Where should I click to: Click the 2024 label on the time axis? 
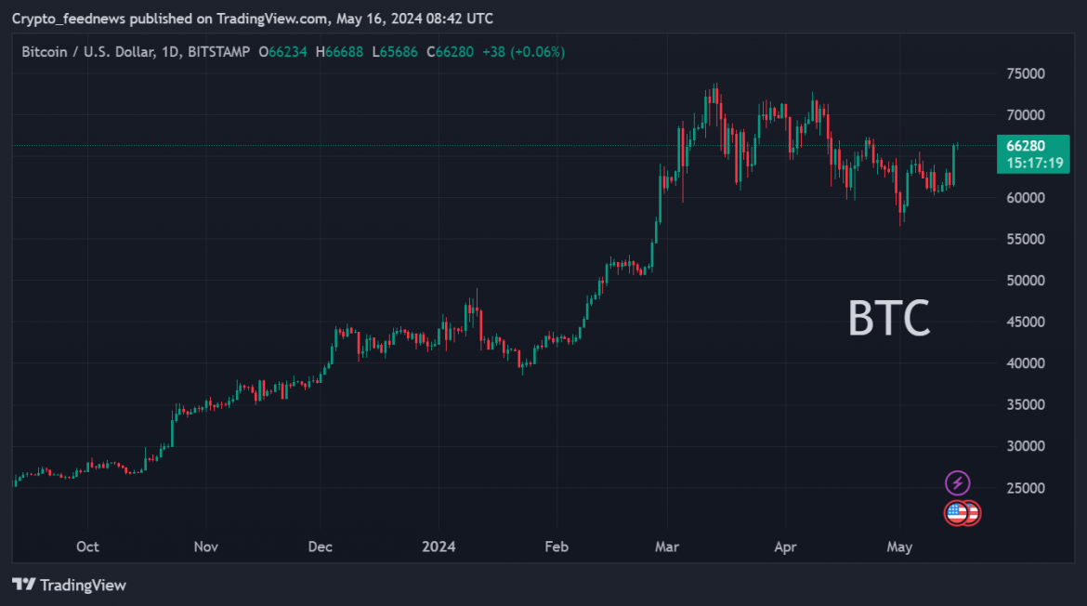coord(438,547)
